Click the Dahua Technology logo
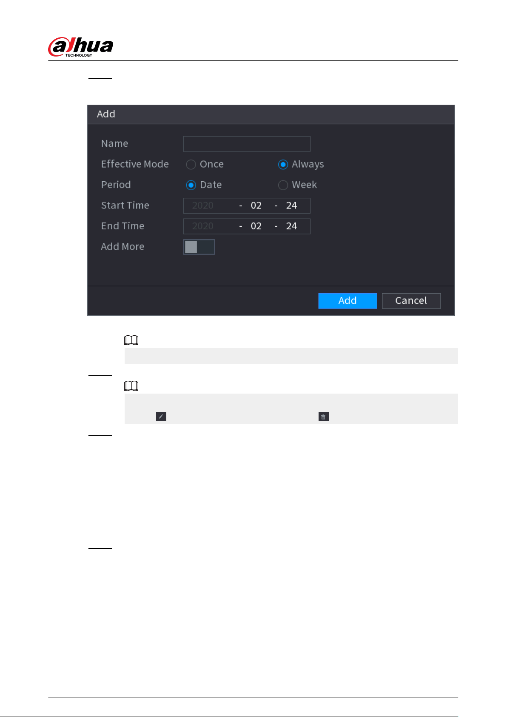The image size is (507, 717). (x=81, y=47)
